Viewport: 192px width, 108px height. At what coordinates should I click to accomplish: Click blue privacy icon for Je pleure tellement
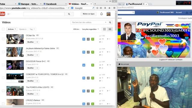click(x=84, y=52)
